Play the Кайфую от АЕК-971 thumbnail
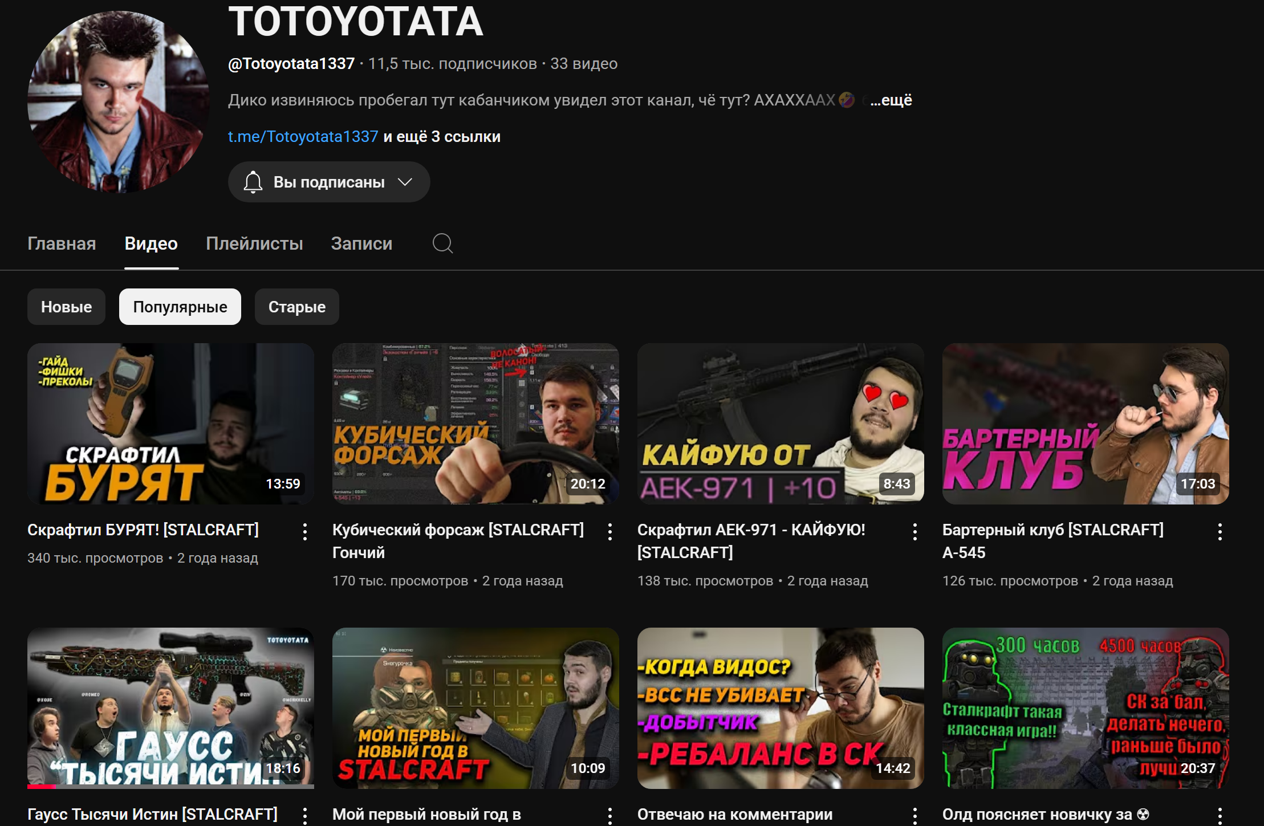The image size is (1264, 826). click(x=781, y=424)
